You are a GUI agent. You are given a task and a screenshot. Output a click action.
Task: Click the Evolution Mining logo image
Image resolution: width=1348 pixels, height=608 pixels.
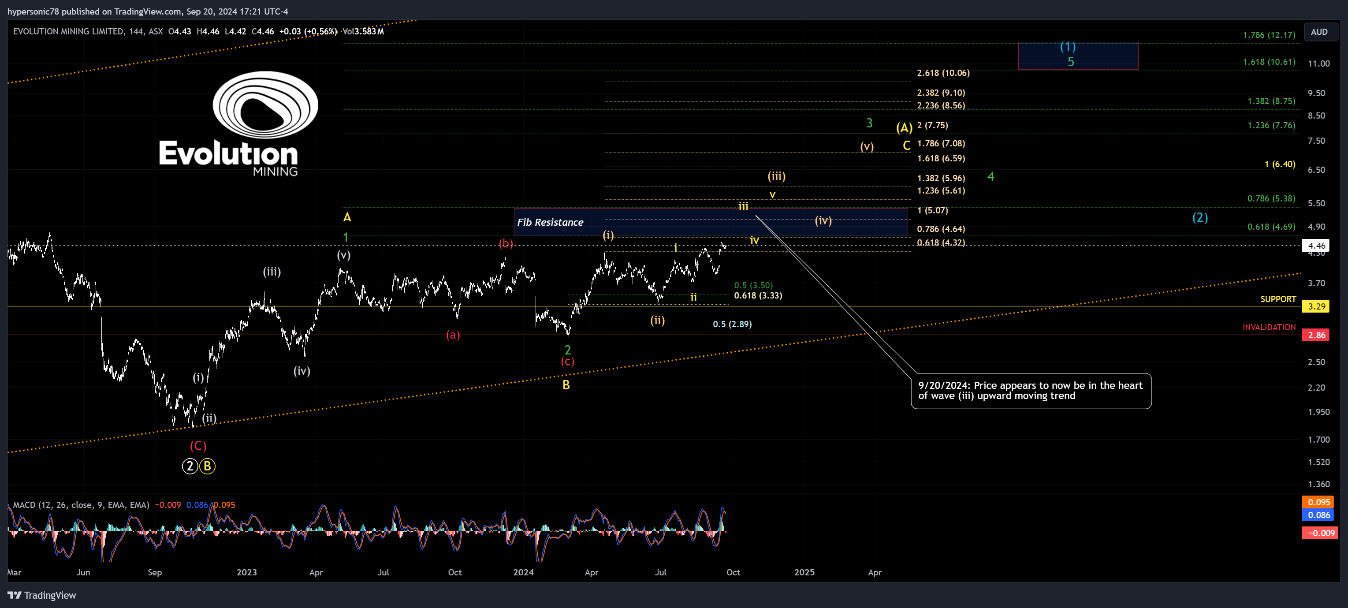(x=239, y=124)
